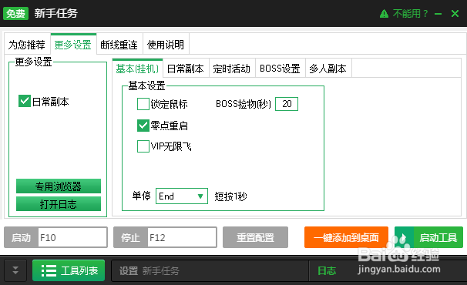Screen dimensions: 467x285
Task: Click the 停止 hotkey field showing F12
Action: coord(182,237)
